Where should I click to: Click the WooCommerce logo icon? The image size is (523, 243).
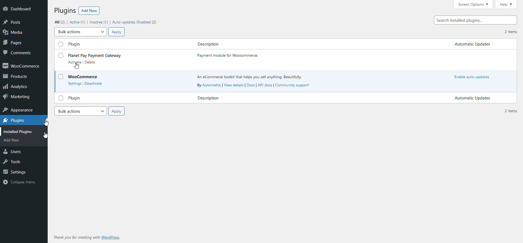pos(5,66)
